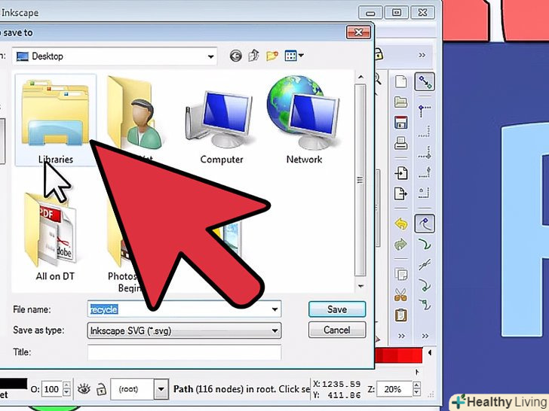
Task: Click the Cut scissors icon
Action: pyautogui.click(x=401, y=294)
